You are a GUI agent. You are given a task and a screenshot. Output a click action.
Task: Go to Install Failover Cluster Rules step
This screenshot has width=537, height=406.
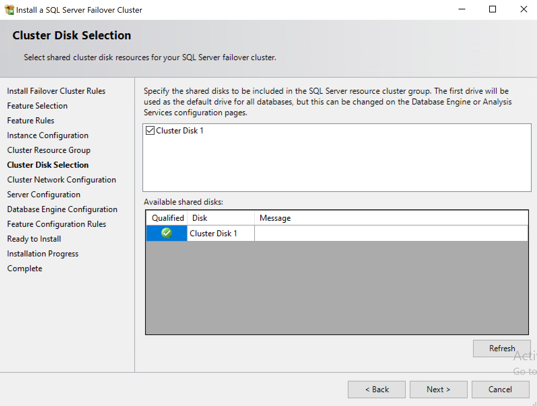56,91
